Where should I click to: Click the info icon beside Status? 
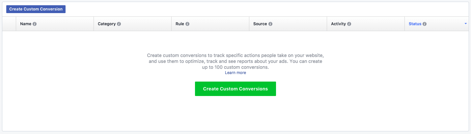click(425, 24)
